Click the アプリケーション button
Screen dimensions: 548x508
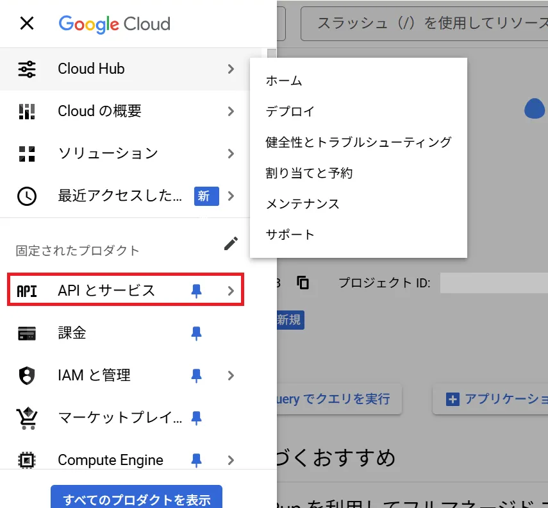(490, 400)
